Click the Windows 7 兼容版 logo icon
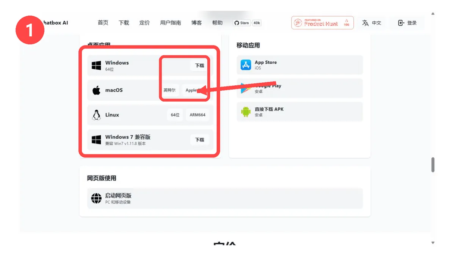 pos(96,140)
